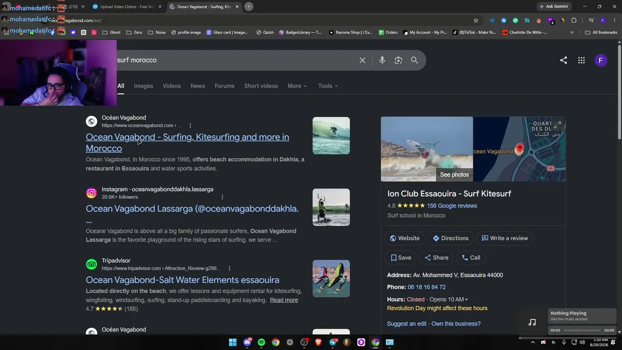This screenshot has height=350, width=622.
Task: Open the Tools dropdown
Action: coord(328,86)
